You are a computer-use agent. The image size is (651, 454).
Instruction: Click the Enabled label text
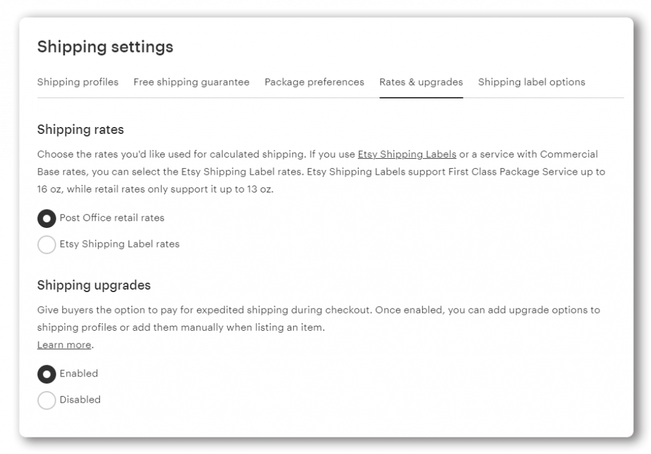tap(78, 375)
